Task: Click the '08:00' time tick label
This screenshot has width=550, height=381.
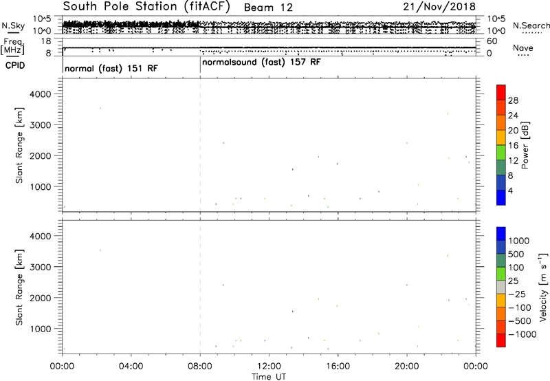Action: (x=200, y=367)
